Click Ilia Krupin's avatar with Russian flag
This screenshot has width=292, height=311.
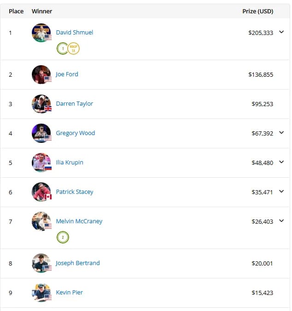41,163
